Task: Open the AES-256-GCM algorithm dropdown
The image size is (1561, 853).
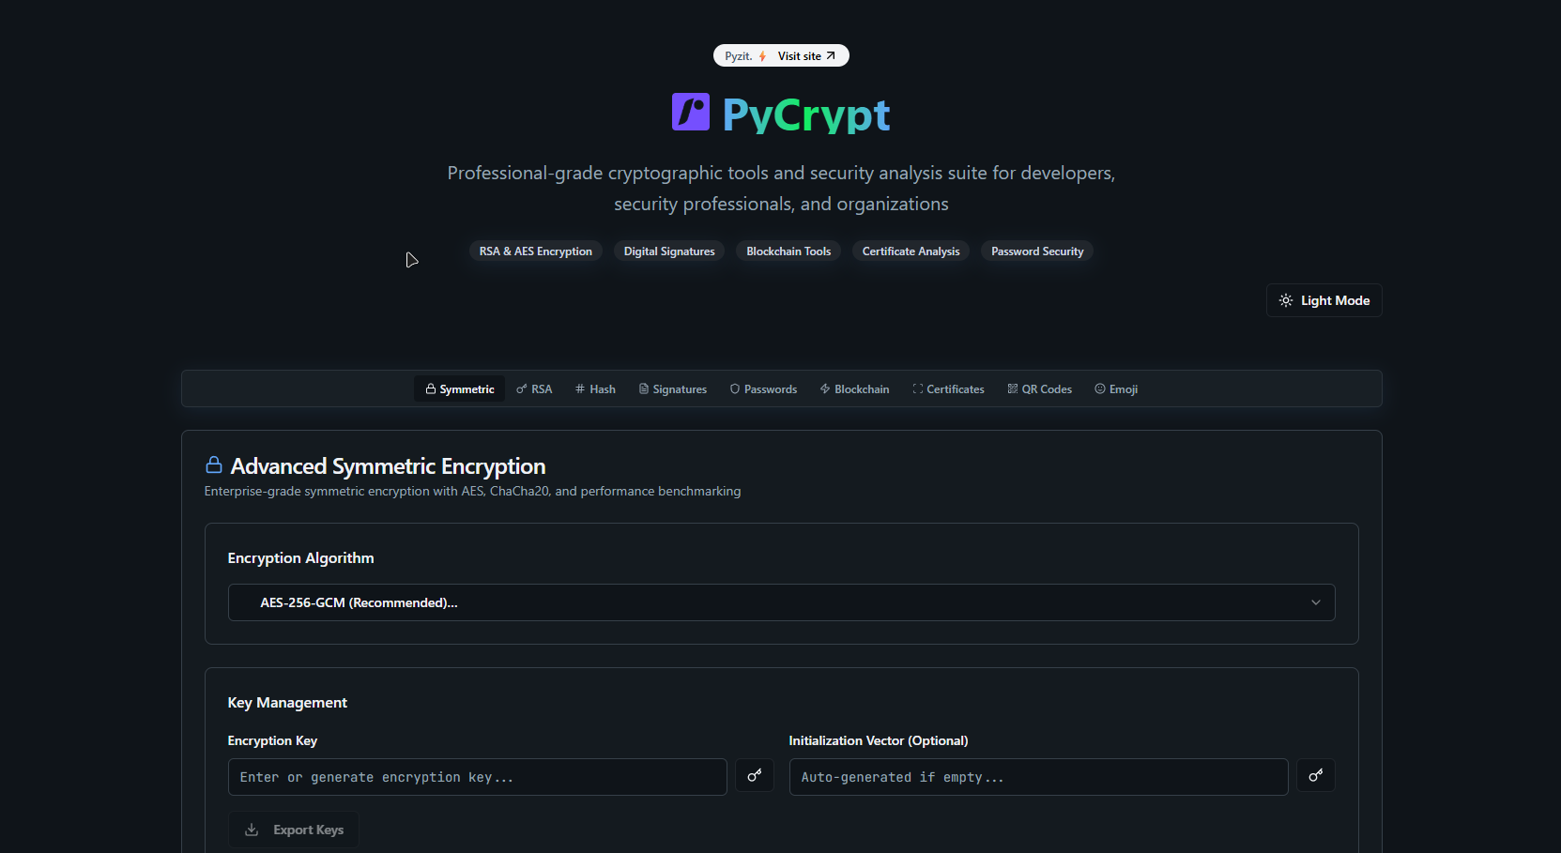Action: [x=781, y=602]
